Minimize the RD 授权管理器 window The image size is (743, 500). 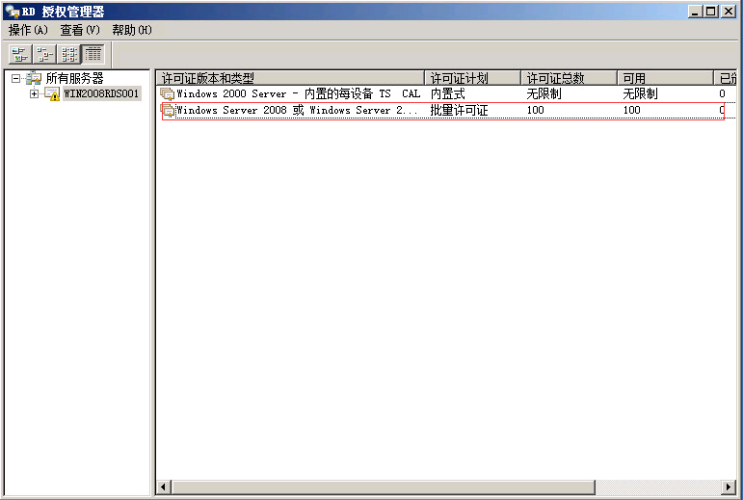click(x=695, y=12)
